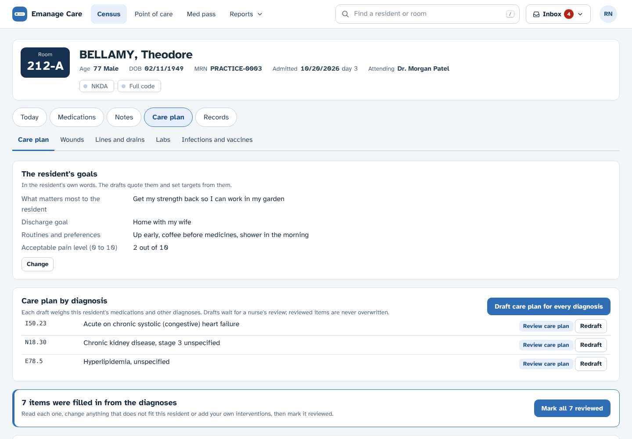
Task: Go to the Census view
Action: [109, 14]
